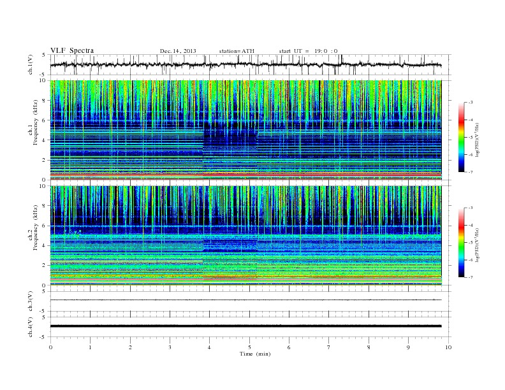505x390 pixels.
Task: Click the "station=ATH" header label
Action: (x=237, y=51)
